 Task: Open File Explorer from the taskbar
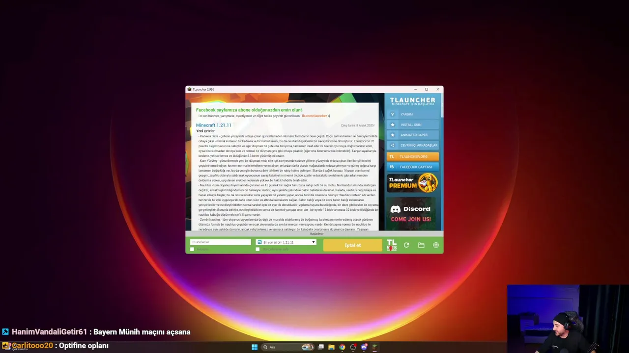[x=332, y=347]
